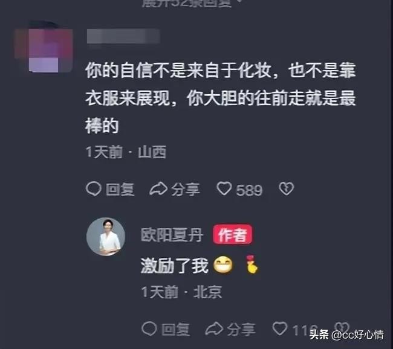Expand the collapsed replies at top
393x349 pixels.
(x=189, y=4)
